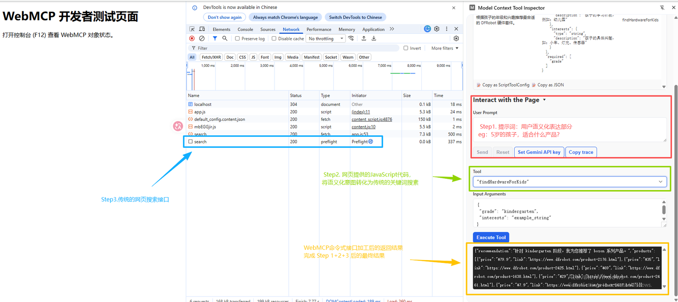The height and width of the screenshot is (302, 678).
Task: Filter requests by Other type
Action: tap(364, 57)
